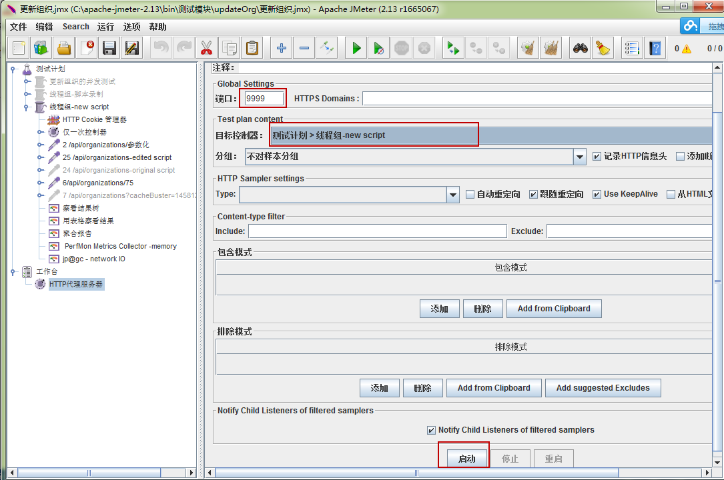Select HTTP Cookie 管理器 in tree
The image size is (724, 480).
(x=95, y=120)
